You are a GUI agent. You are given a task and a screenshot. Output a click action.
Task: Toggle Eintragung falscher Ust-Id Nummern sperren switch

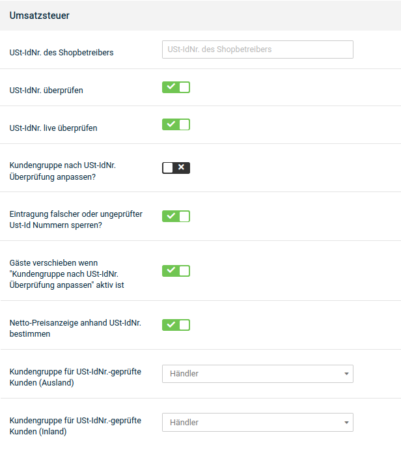pyautogui.click(x=176, y=216)
